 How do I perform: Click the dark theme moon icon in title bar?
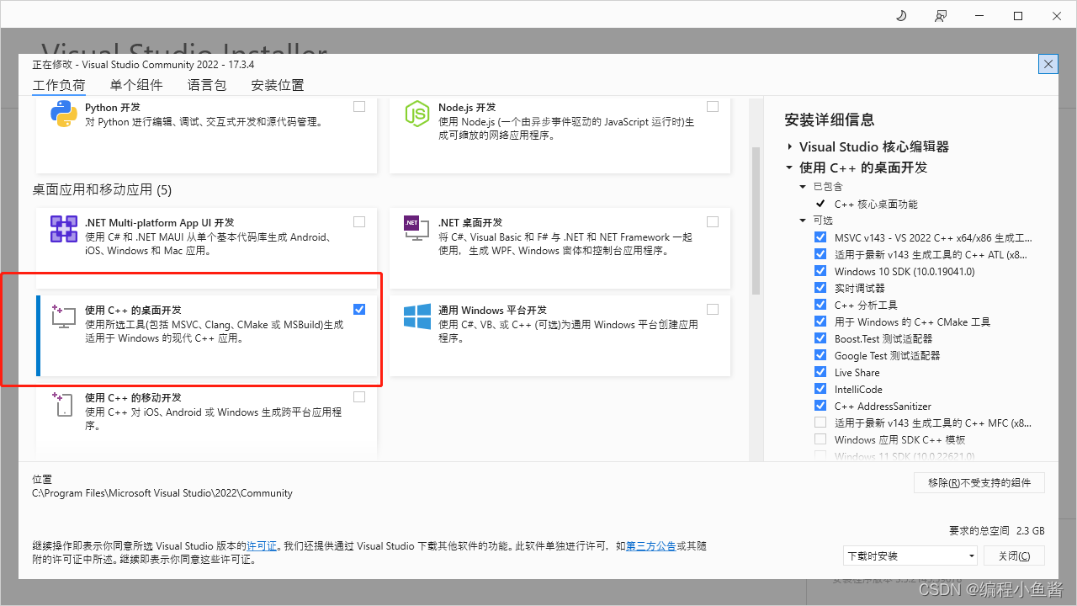[901, 16]
